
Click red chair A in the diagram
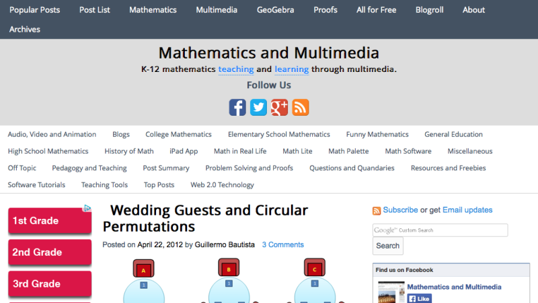pyautogui.click(x=143, y=269)
